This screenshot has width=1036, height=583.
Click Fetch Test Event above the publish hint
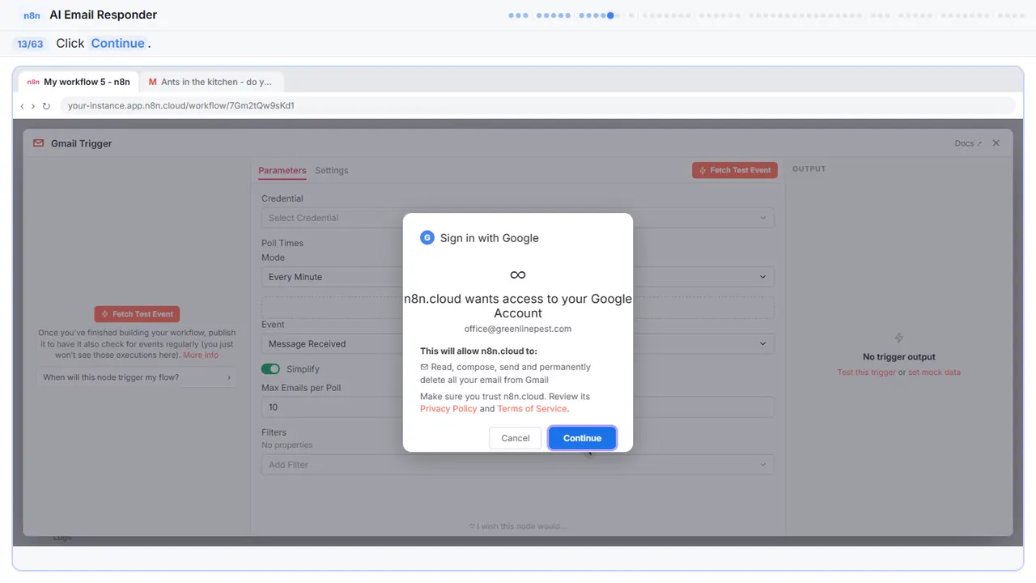[x=138, y=314]
